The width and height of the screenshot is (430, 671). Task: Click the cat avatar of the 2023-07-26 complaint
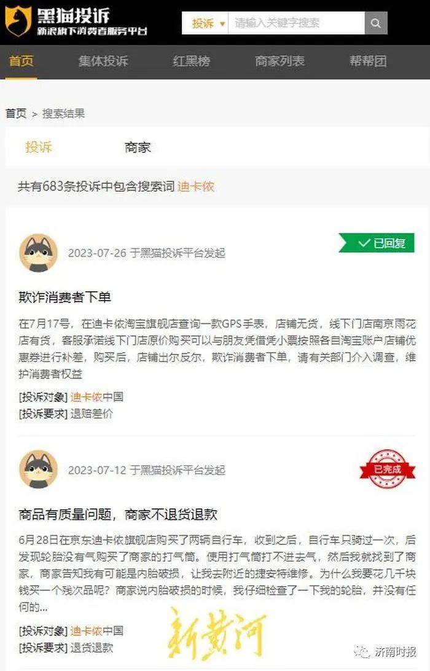coord(39,253)
